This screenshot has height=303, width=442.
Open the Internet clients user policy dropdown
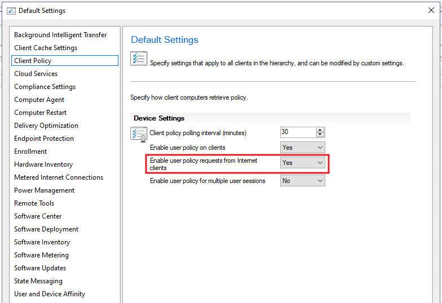pyautogui.click(x=303, y=163)
